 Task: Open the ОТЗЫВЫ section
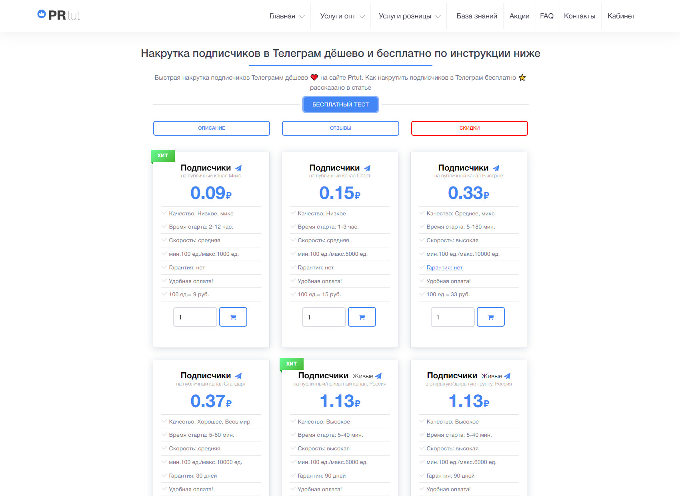[x=340, y=128]
